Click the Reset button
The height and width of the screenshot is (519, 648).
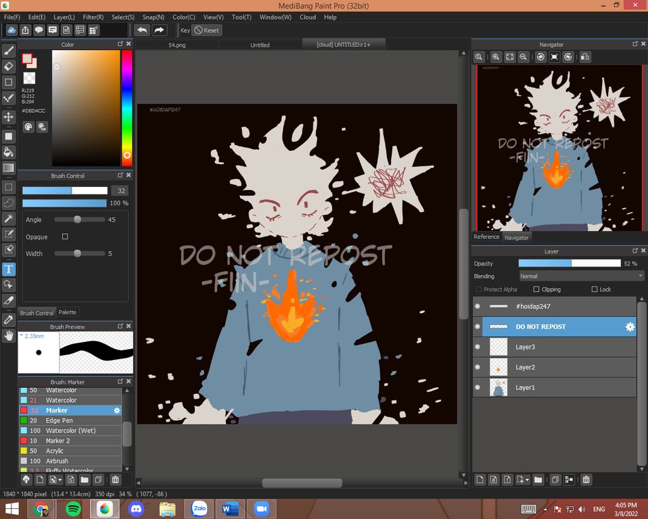pos(207,30)
